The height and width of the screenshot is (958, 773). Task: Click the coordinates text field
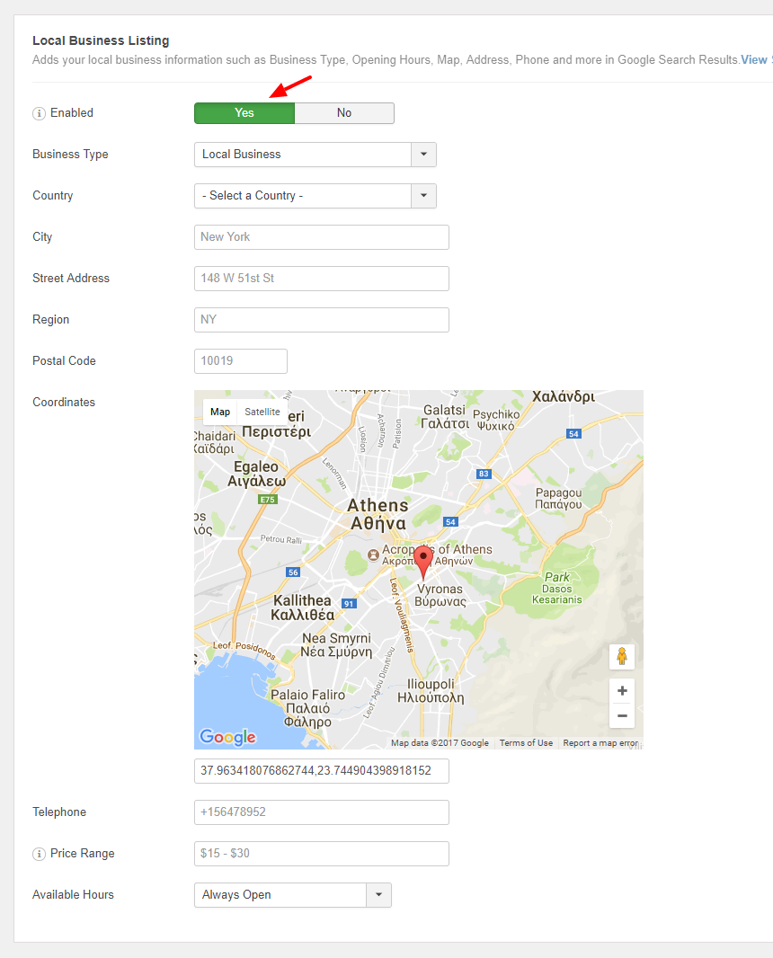[322, 771]
